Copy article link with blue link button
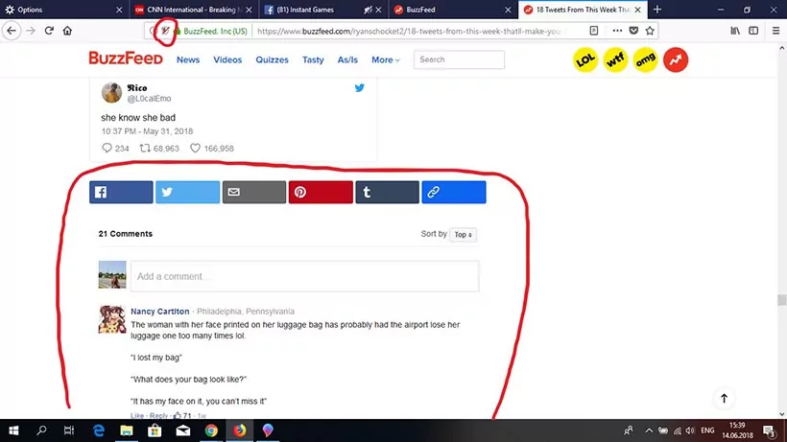Image resolution: width=787 pixels, height=442 pixels. tap(454, 192)
